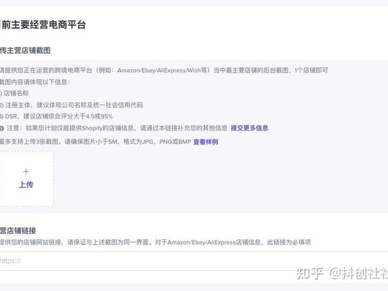Viewport: 388px width, 291px height.
Task: Select the 截图内容请体现以下信息 line
Action: tap(35, 82)
